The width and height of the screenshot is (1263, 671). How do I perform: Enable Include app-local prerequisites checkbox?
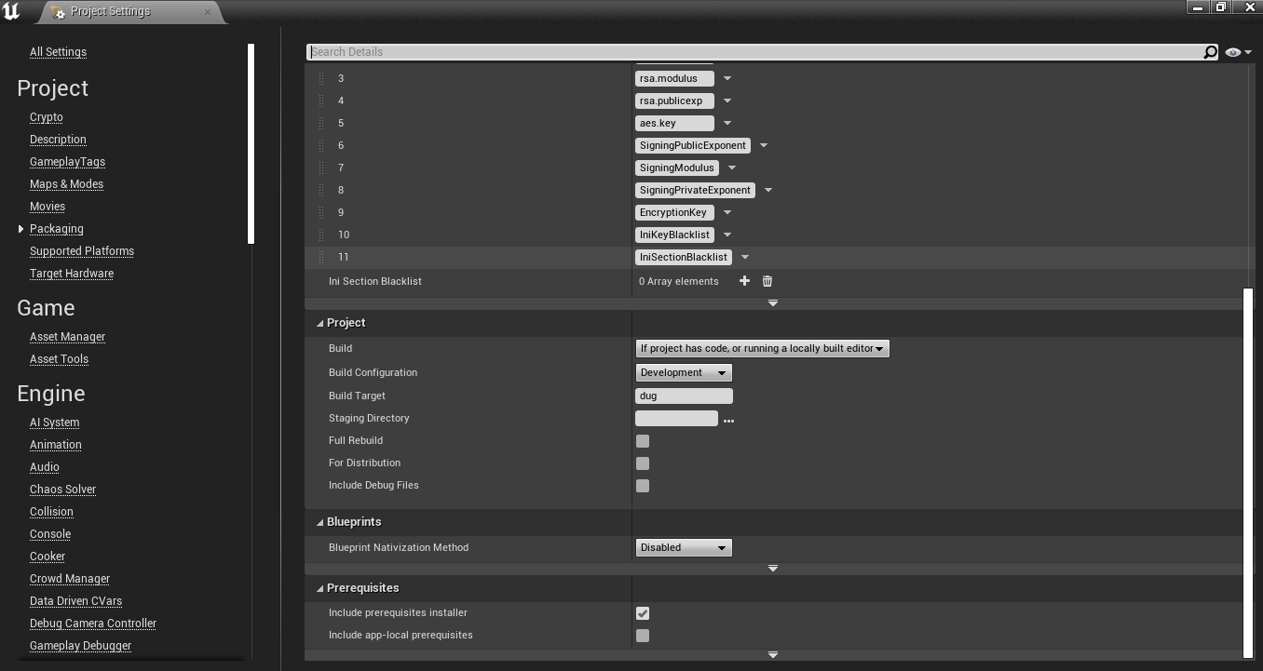coord(643,636)
